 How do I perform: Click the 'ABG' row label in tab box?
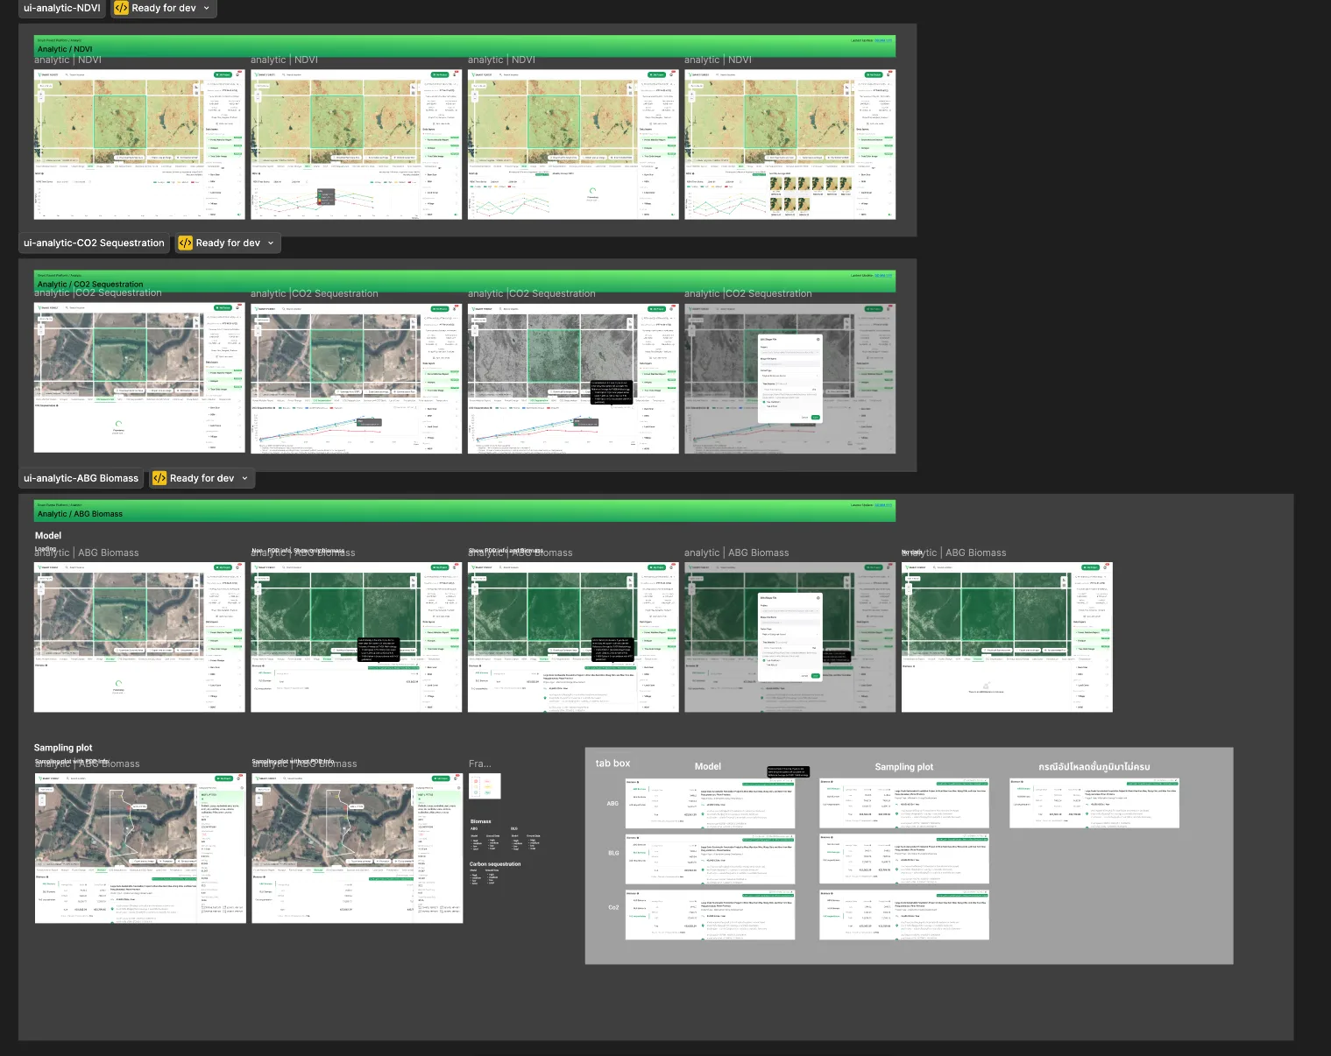click(x=612, y=803)
